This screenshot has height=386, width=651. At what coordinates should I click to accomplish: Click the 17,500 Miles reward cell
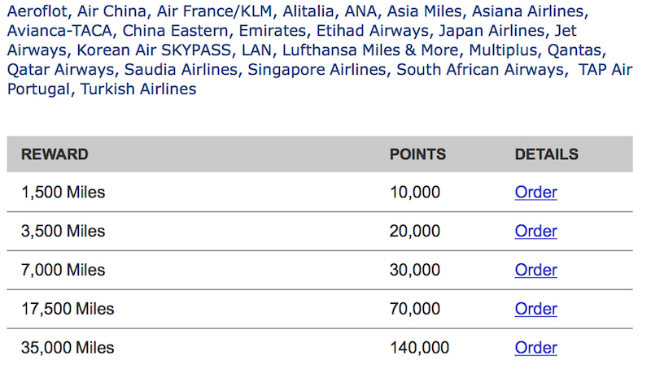pos(68,309)
